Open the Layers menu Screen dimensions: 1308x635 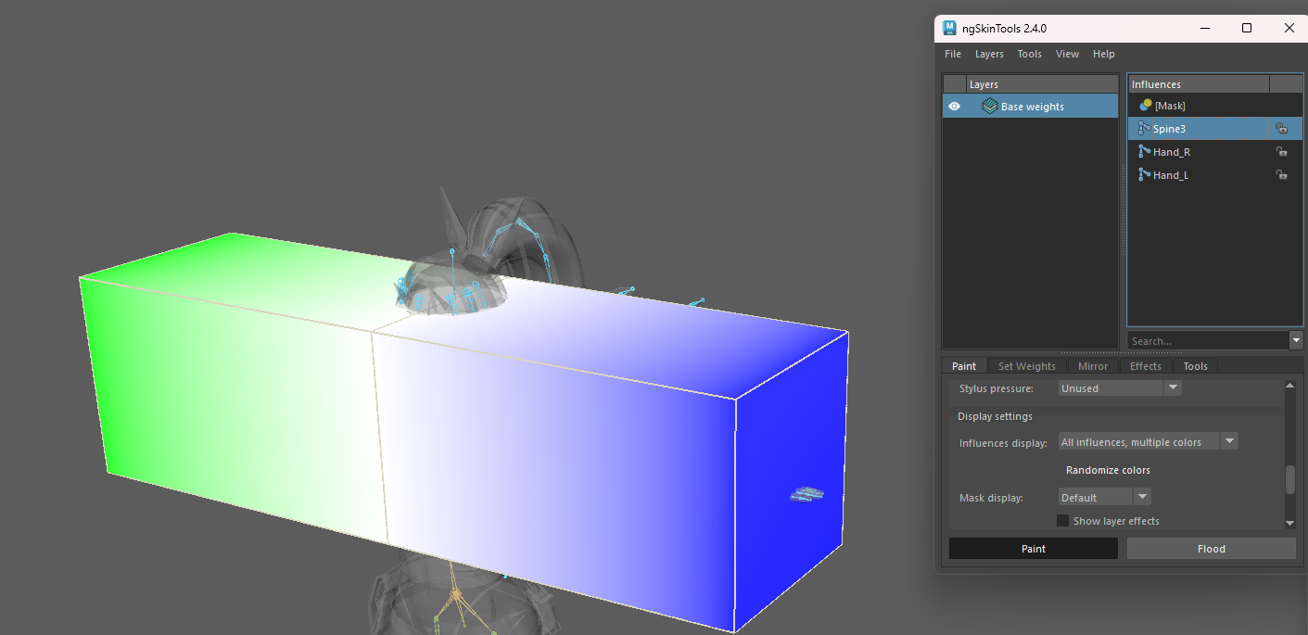989,54
